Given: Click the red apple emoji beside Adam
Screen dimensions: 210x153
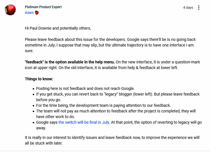Looking at the screenshot, I should [37, 13].
